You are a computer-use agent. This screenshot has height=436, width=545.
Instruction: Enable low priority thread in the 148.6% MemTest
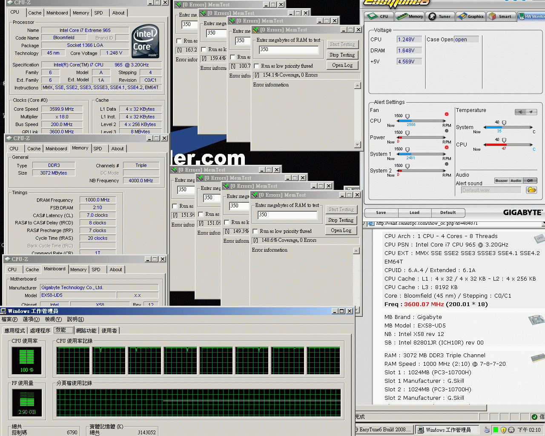255,231
